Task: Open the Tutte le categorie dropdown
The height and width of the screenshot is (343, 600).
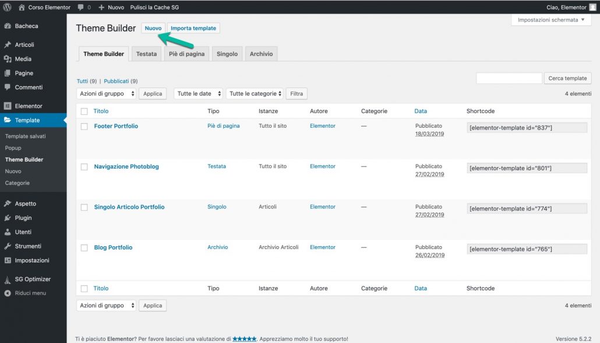Action: pos(255,93)
